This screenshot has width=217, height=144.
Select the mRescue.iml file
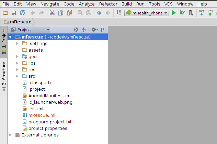[x=42, y=115]
